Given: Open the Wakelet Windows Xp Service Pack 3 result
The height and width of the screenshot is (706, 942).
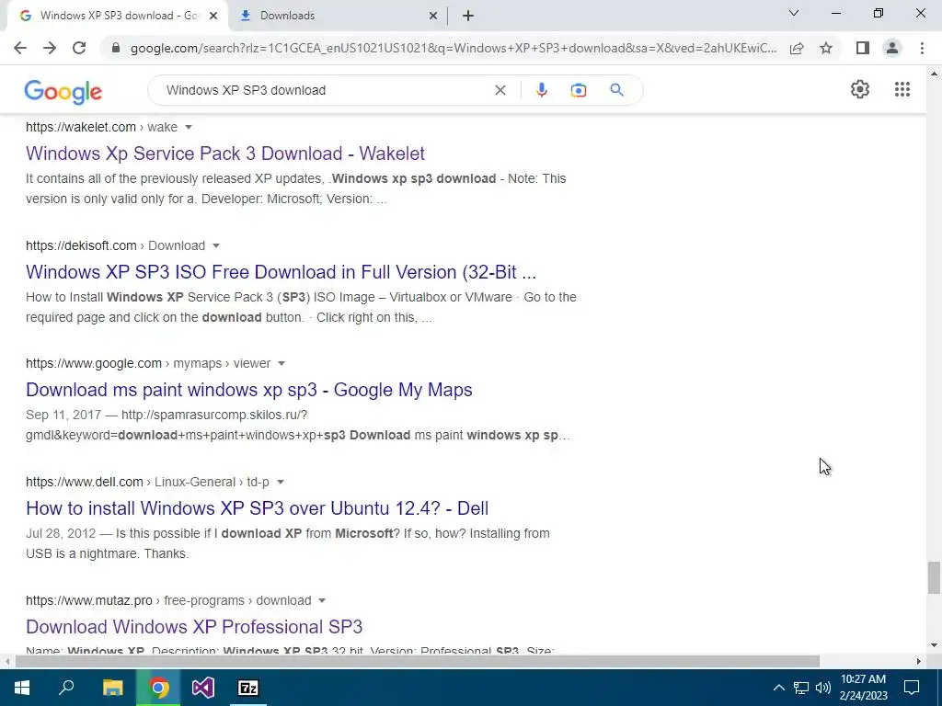Looking at the screenshot, I should click(225, 154).
